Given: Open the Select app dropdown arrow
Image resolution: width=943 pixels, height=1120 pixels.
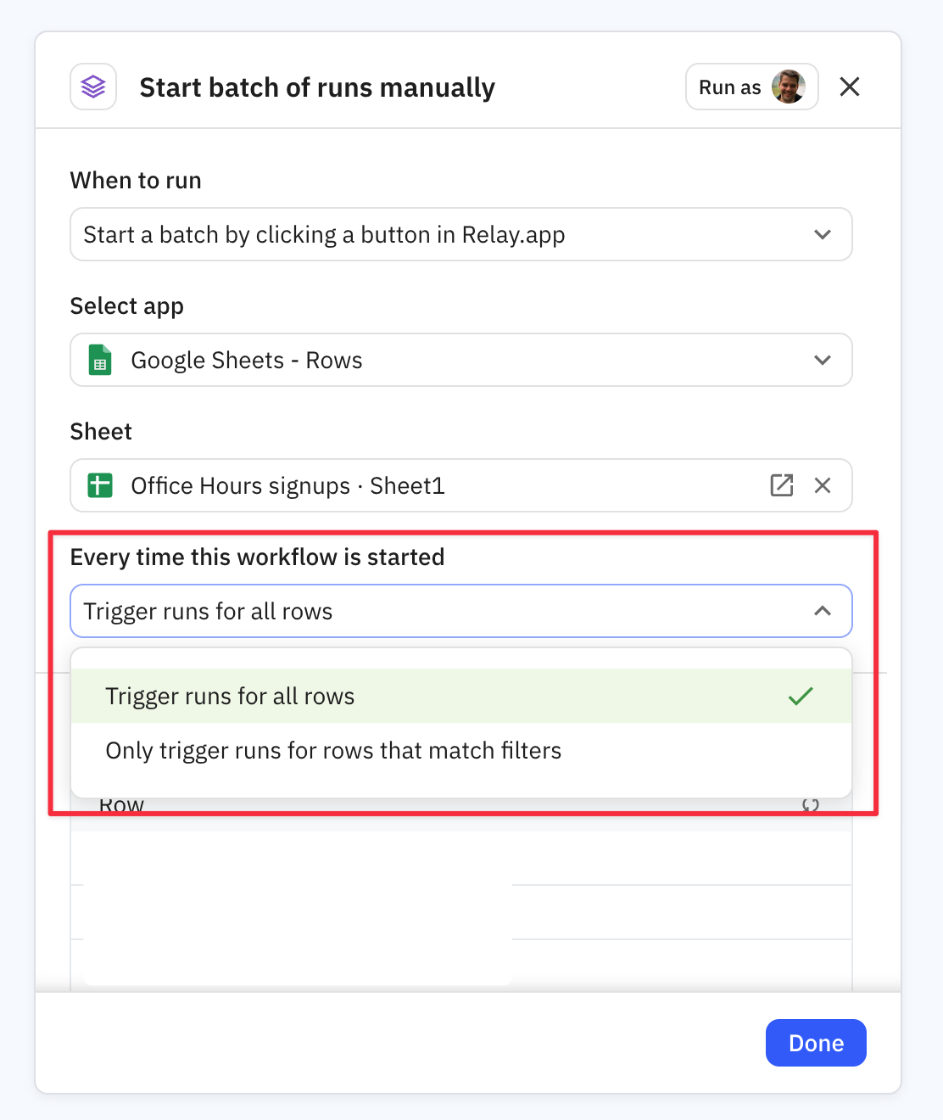Looking at the screenshot, I should coord(822,360).
